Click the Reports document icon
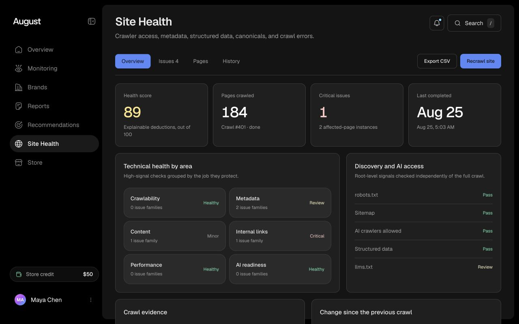Image resolution: width=519 pixels, height=324 pixels. coord(19,106)
